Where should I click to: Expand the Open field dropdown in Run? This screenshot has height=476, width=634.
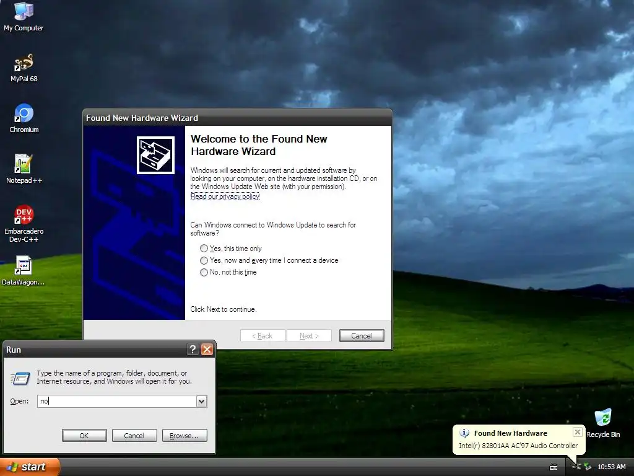tap(201, 401)
